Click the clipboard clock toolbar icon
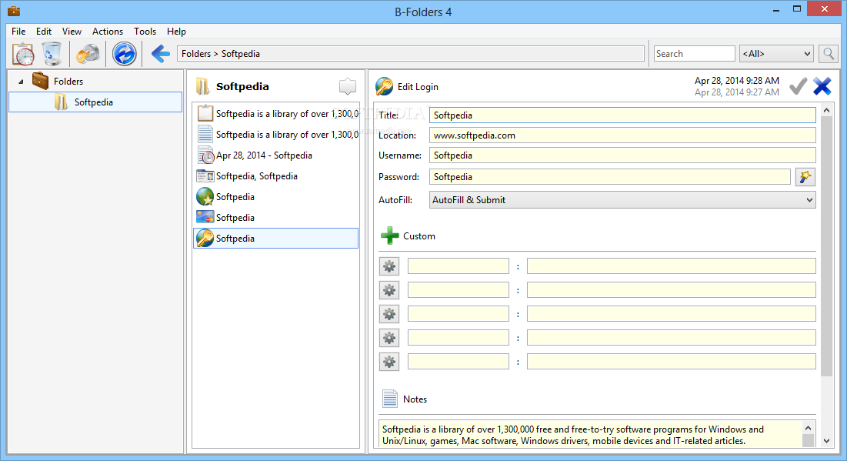Image resolution: width=847 pixels, height=461 pixels. pos(23,54)
